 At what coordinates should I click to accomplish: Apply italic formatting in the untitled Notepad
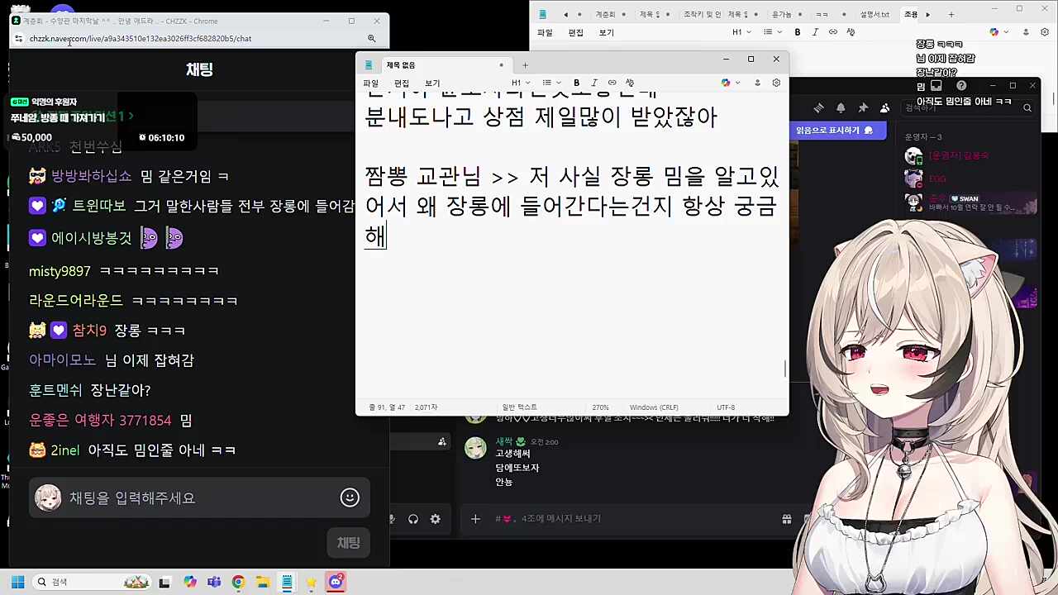(593, 83)
